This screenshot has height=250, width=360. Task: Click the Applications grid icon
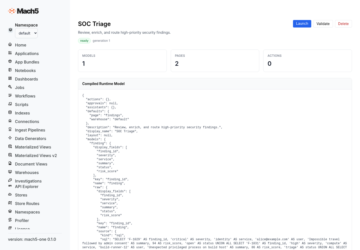click(x=10, y=53)
